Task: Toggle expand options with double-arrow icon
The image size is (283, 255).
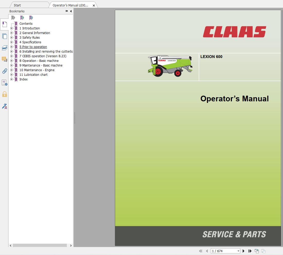Action: (x=66, y=11)
